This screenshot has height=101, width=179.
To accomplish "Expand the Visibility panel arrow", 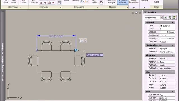I will pos(144,8).
